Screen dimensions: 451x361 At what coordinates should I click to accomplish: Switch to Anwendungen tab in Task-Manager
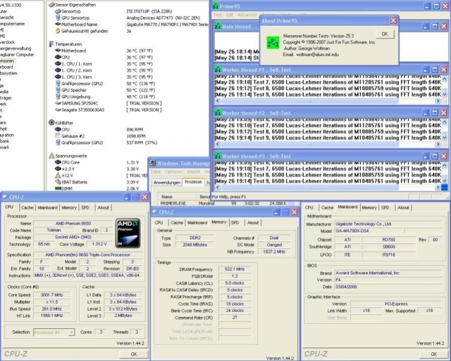click(167, 183)
